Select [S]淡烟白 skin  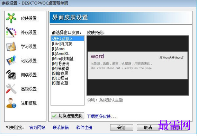[68, 78]
